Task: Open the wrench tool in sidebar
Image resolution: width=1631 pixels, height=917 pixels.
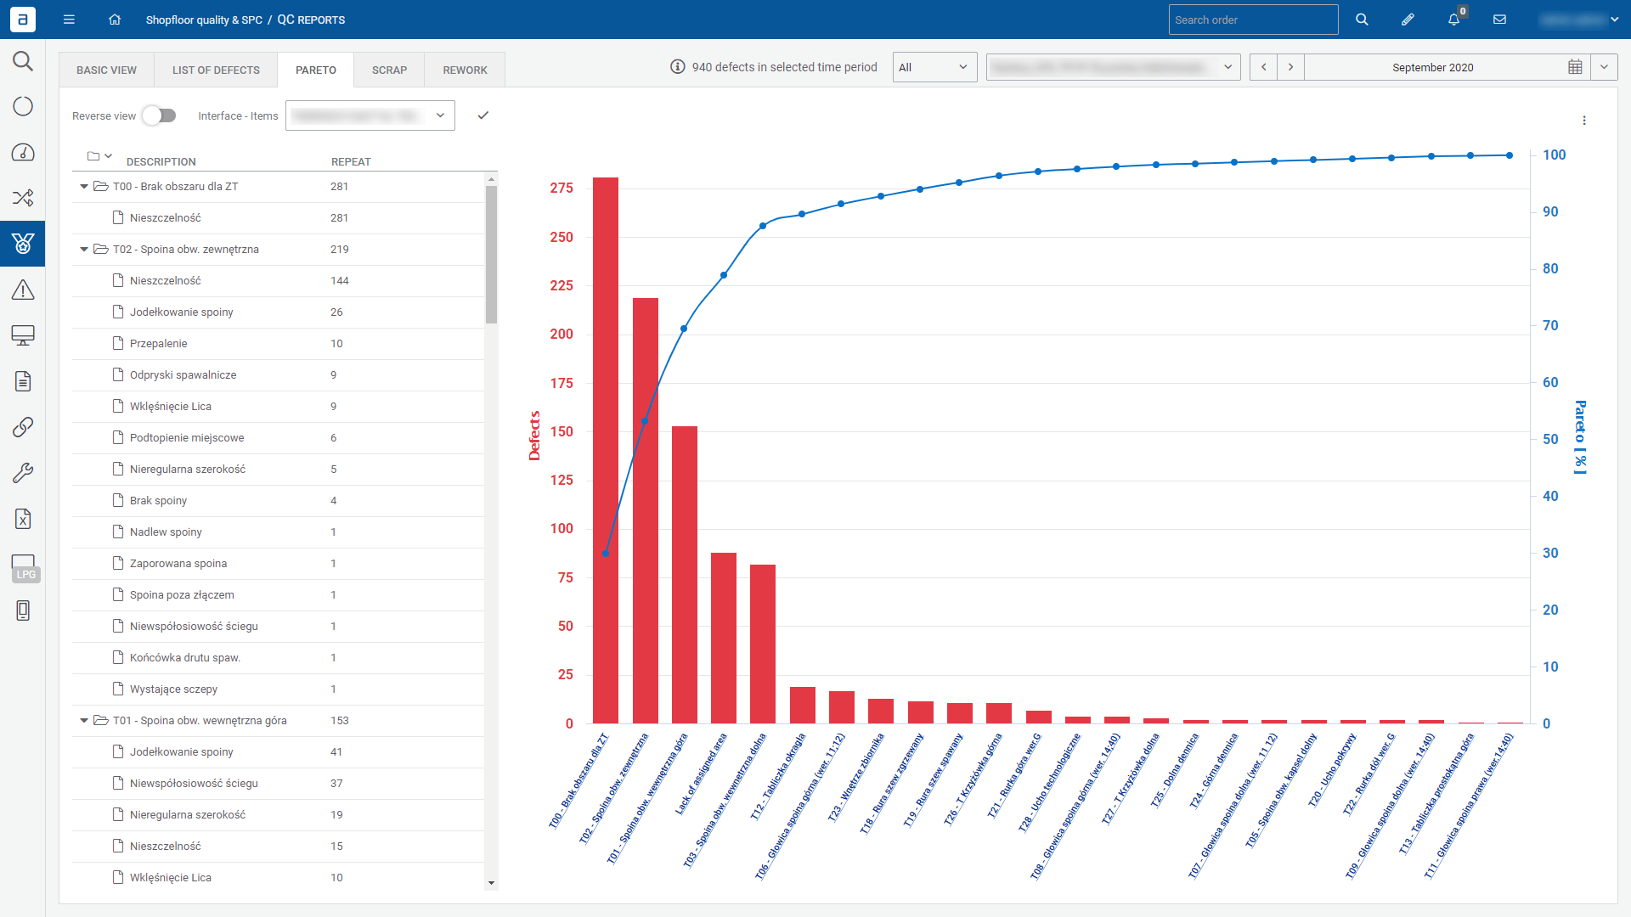Action: click(23, 473)
